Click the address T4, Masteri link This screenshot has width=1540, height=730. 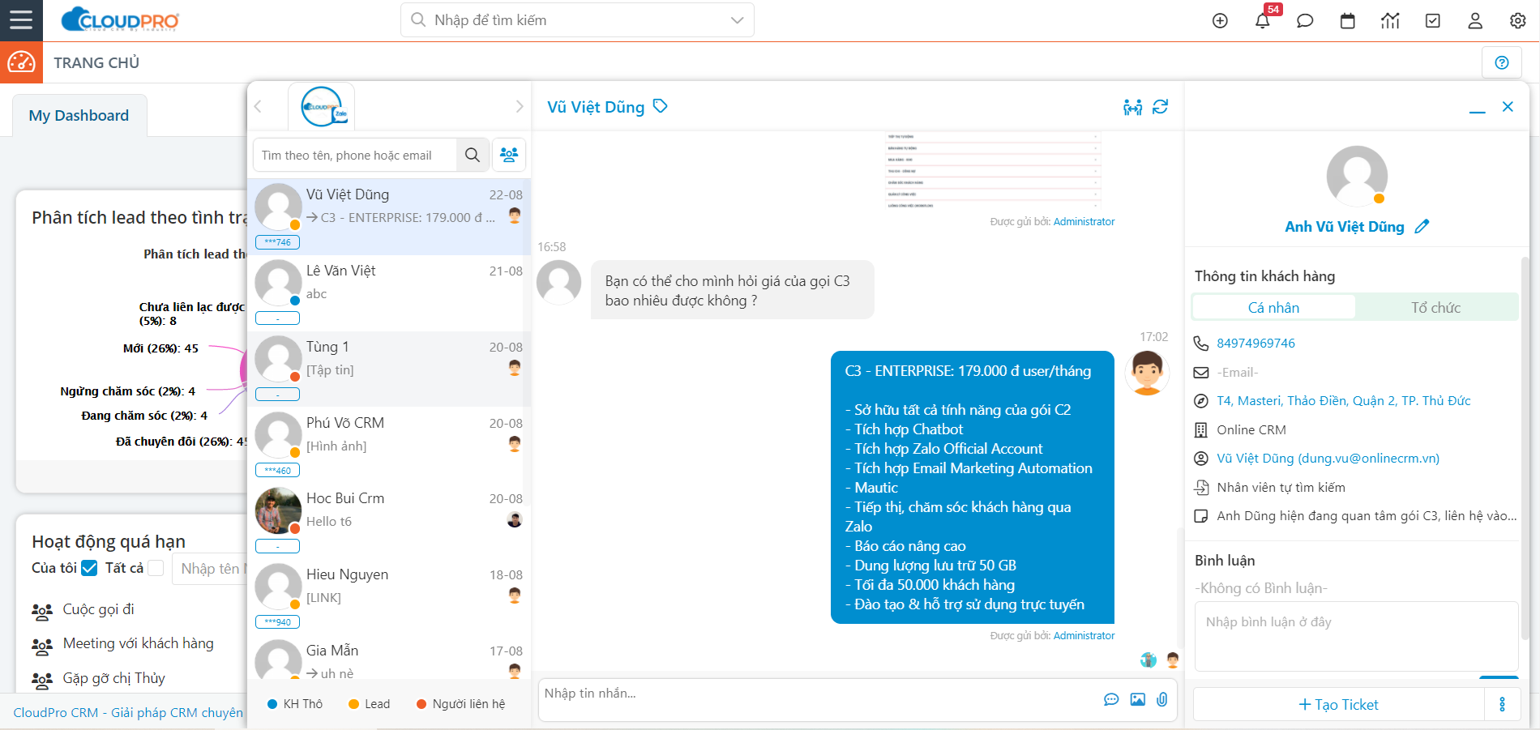(1343, 401)
